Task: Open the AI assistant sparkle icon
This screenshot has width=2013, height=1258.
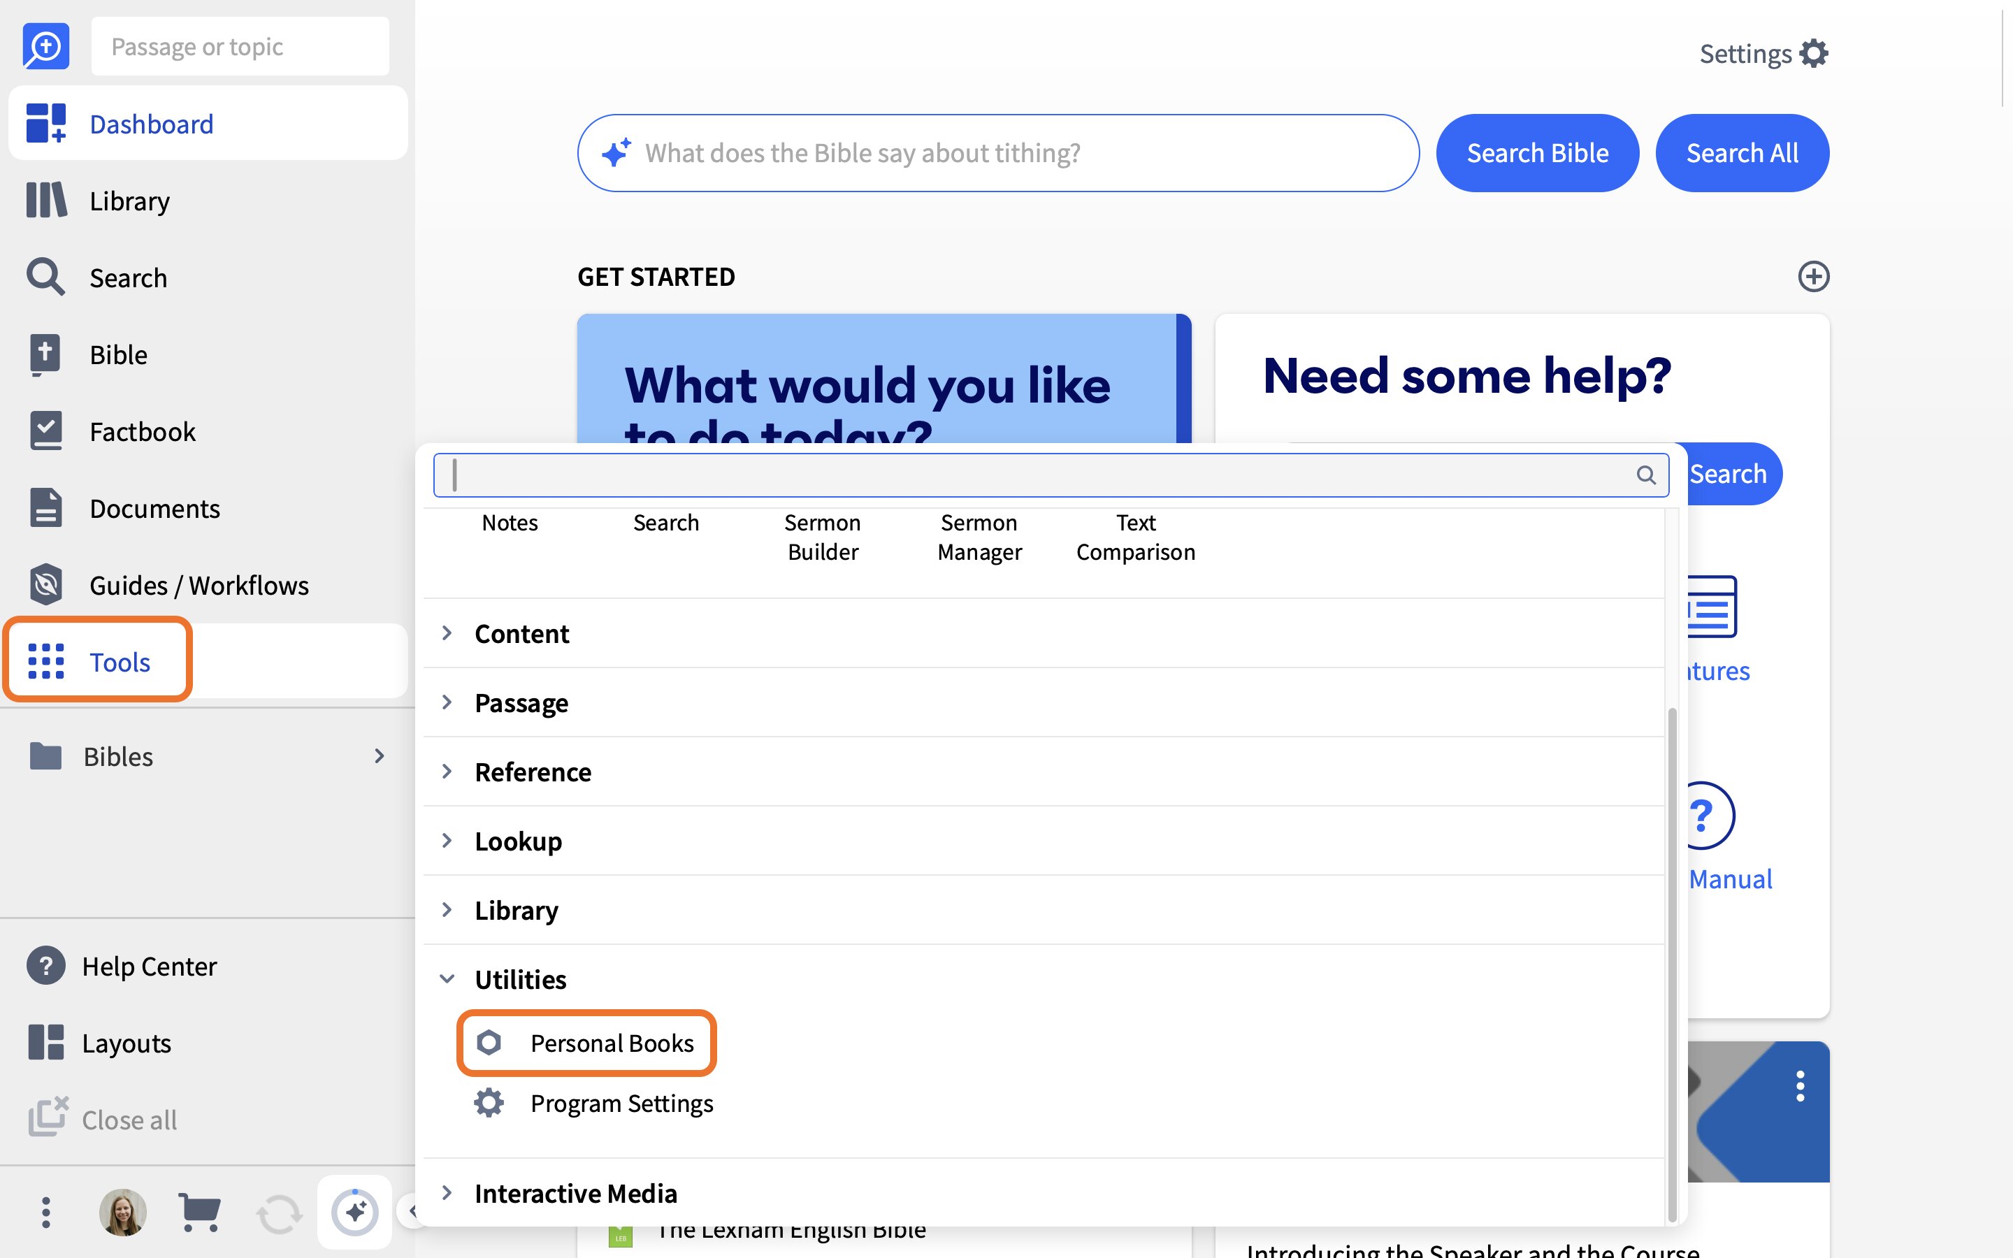Action: tap(355, 1213)
